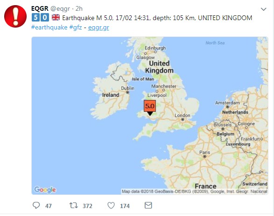Screen dimensions: 274x216
Task: Open the #earthquake hashtag link
Action: pyautogui.click(x=49, y=28)
